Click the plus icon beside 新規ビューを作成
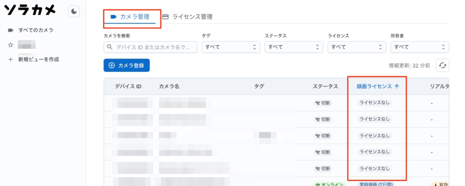 pos(11,59)
